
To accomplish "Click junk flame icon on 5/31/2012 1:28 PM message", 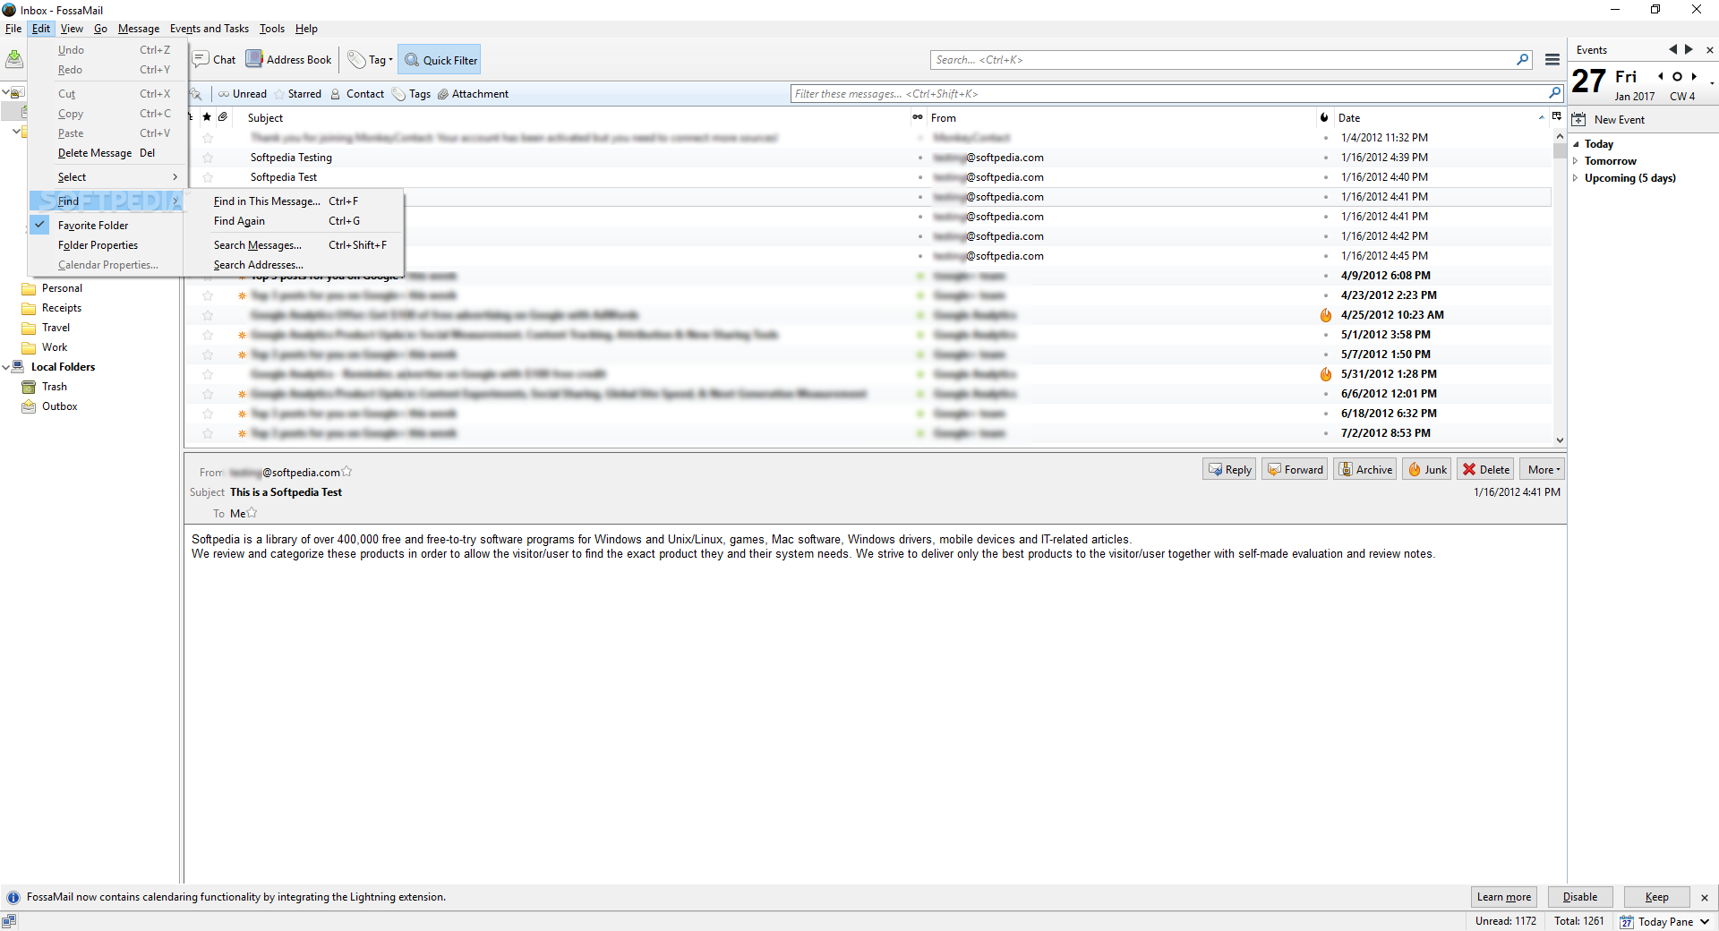I will point(1326,374).
